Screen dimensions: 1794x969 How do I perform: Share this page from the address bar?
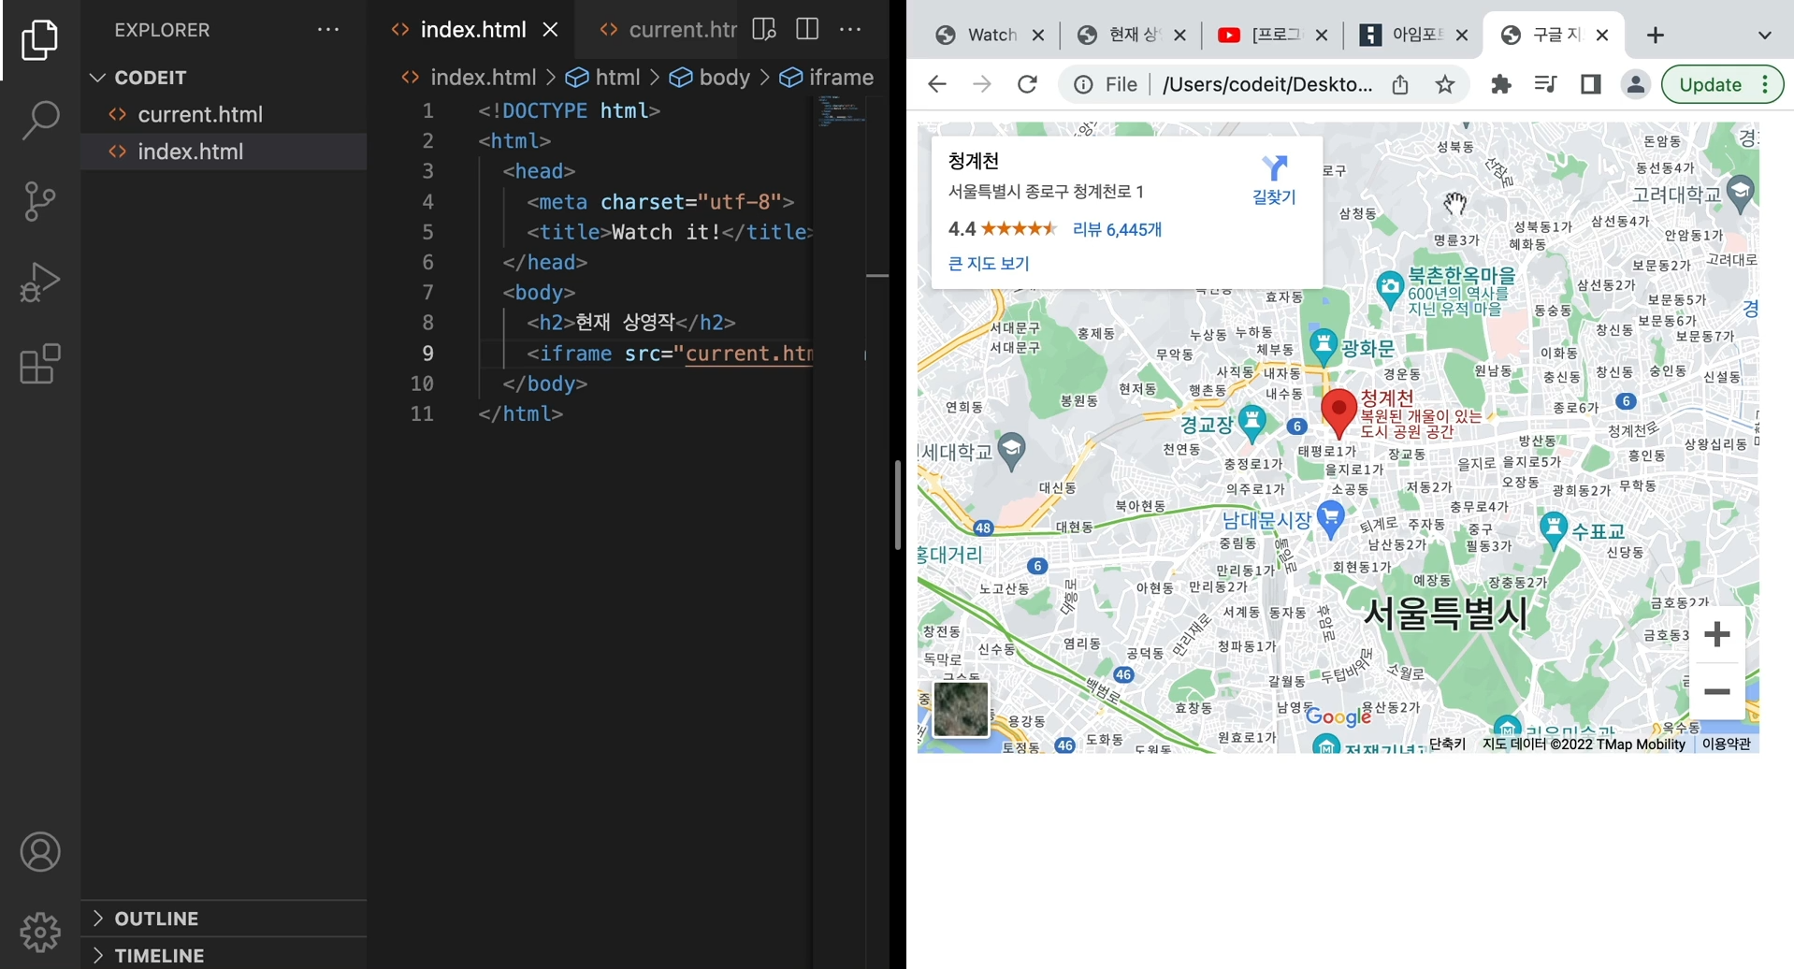point(1400,84)
